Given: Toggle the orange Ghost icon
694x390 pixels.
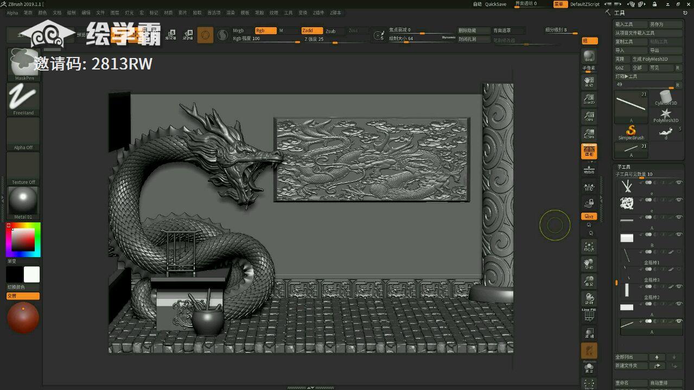Looking at the screenshot, I should (x=589, y=350).
